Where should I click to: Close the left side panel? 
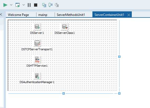click(x=1, y=15)
